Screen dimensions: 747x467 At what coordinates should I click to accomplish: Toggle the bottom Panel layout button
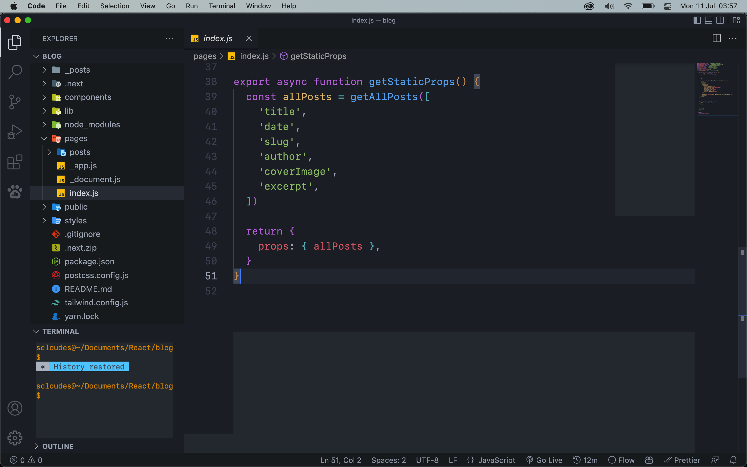pyautogui.click(x=708, y=20)
